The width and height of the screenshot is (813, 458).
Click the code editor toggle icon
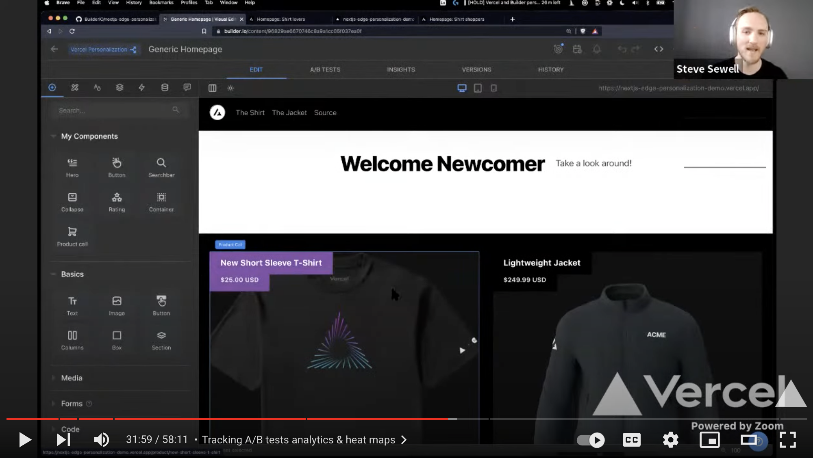coord(659,49)
